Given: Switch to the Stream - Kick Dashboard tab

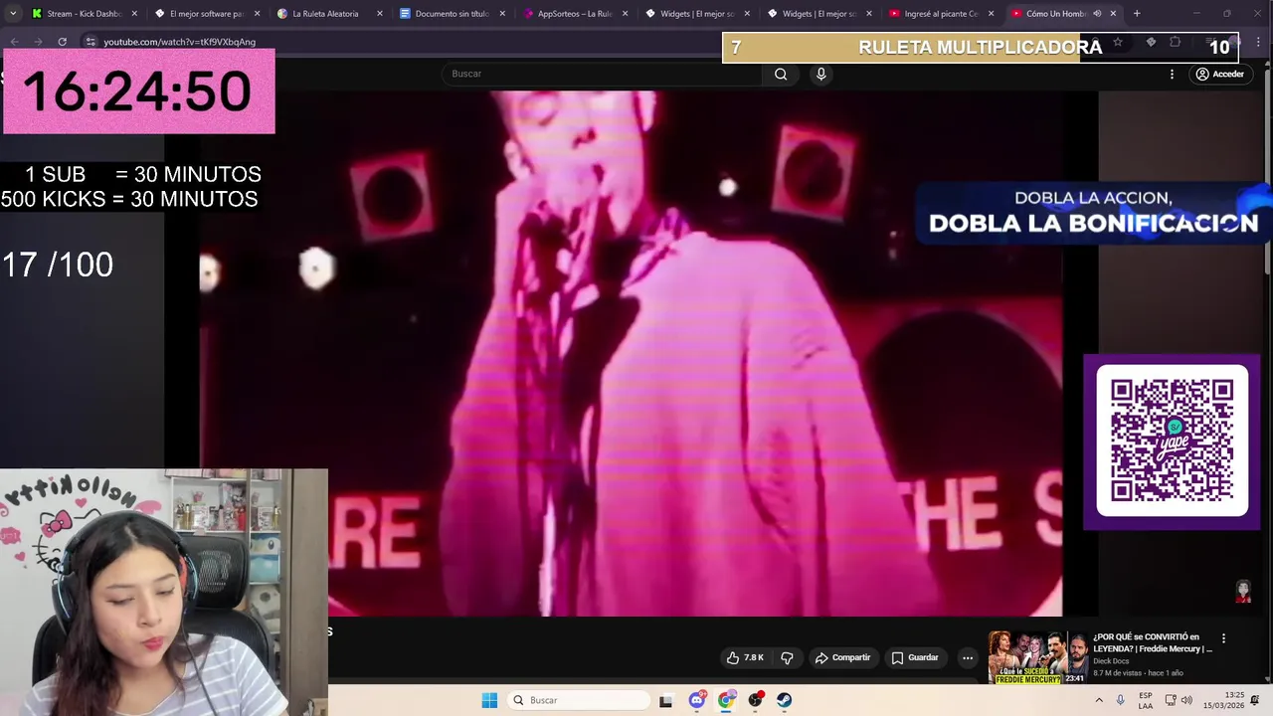Looking at the screenshot, I should pos(84,14).
